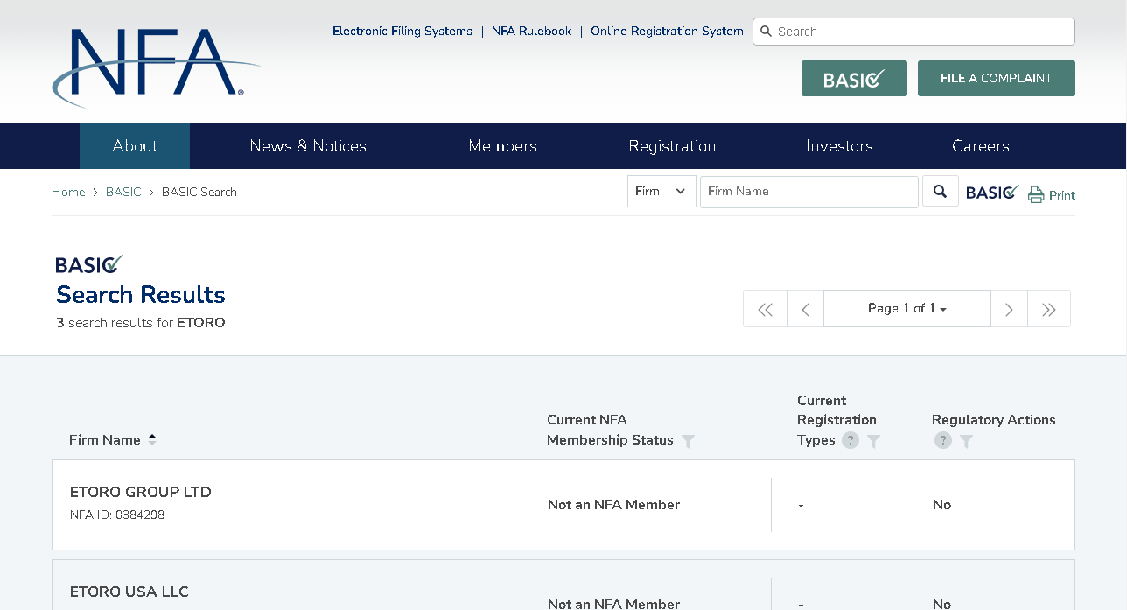Open help for Regulatory Actions
Image resolution: width=1127 pixels, height=610 pixels.
click(x=942, y=440)
